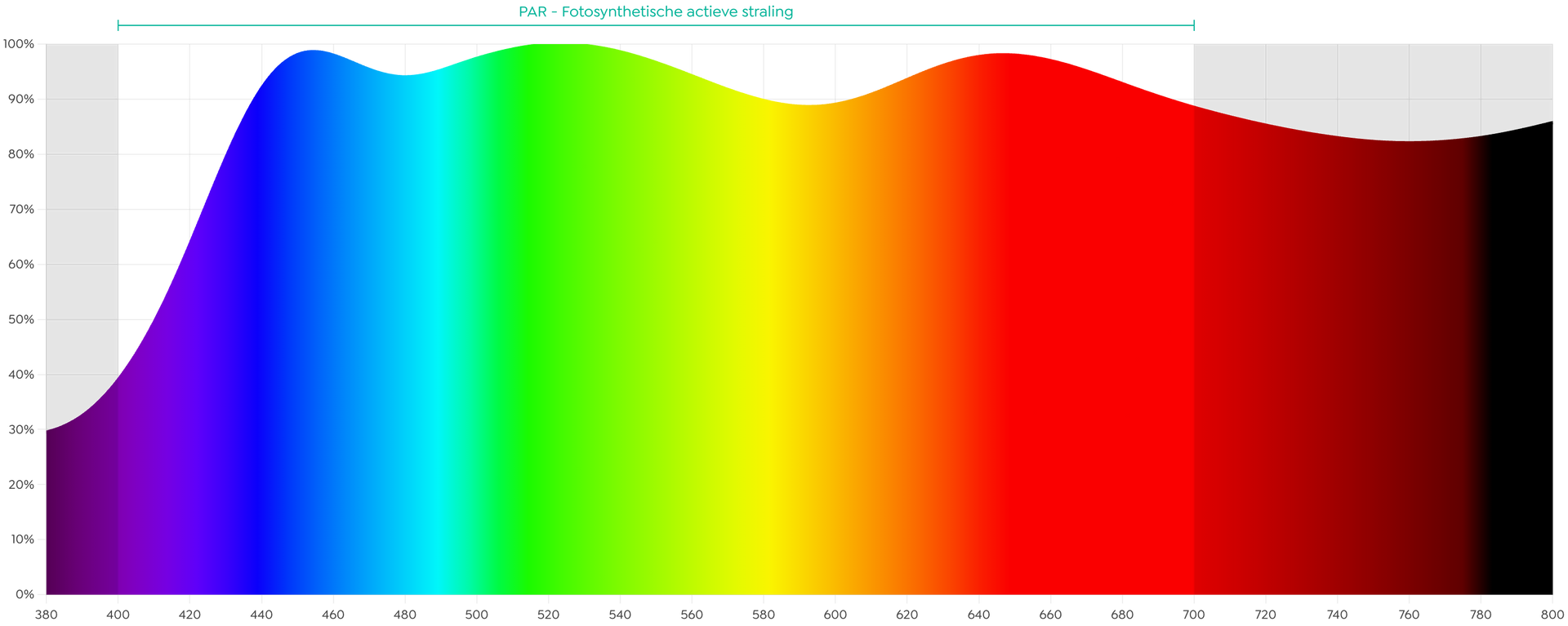Click the 420 wavelength axis label
The image size is (1568, 626).
coord(190,614)
